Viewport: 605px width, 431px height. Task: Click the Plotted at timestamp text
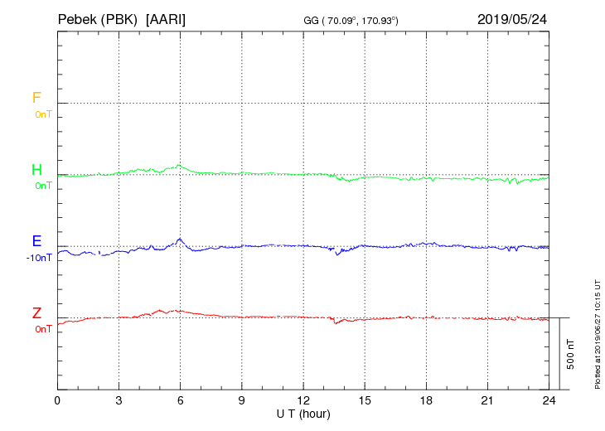[x=598, y=334]
